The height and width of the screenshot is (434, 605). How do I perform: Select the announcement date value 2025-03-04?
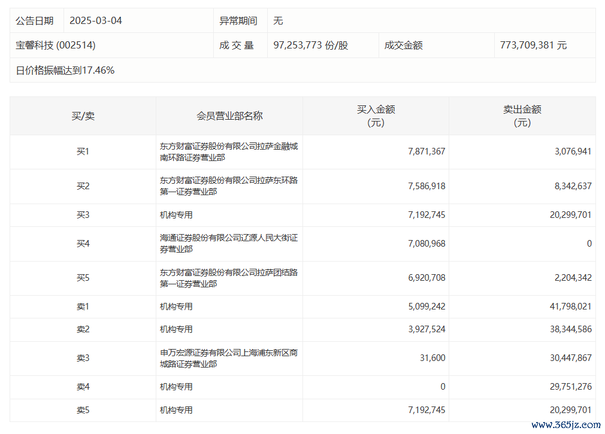click(x=96, y=21)
